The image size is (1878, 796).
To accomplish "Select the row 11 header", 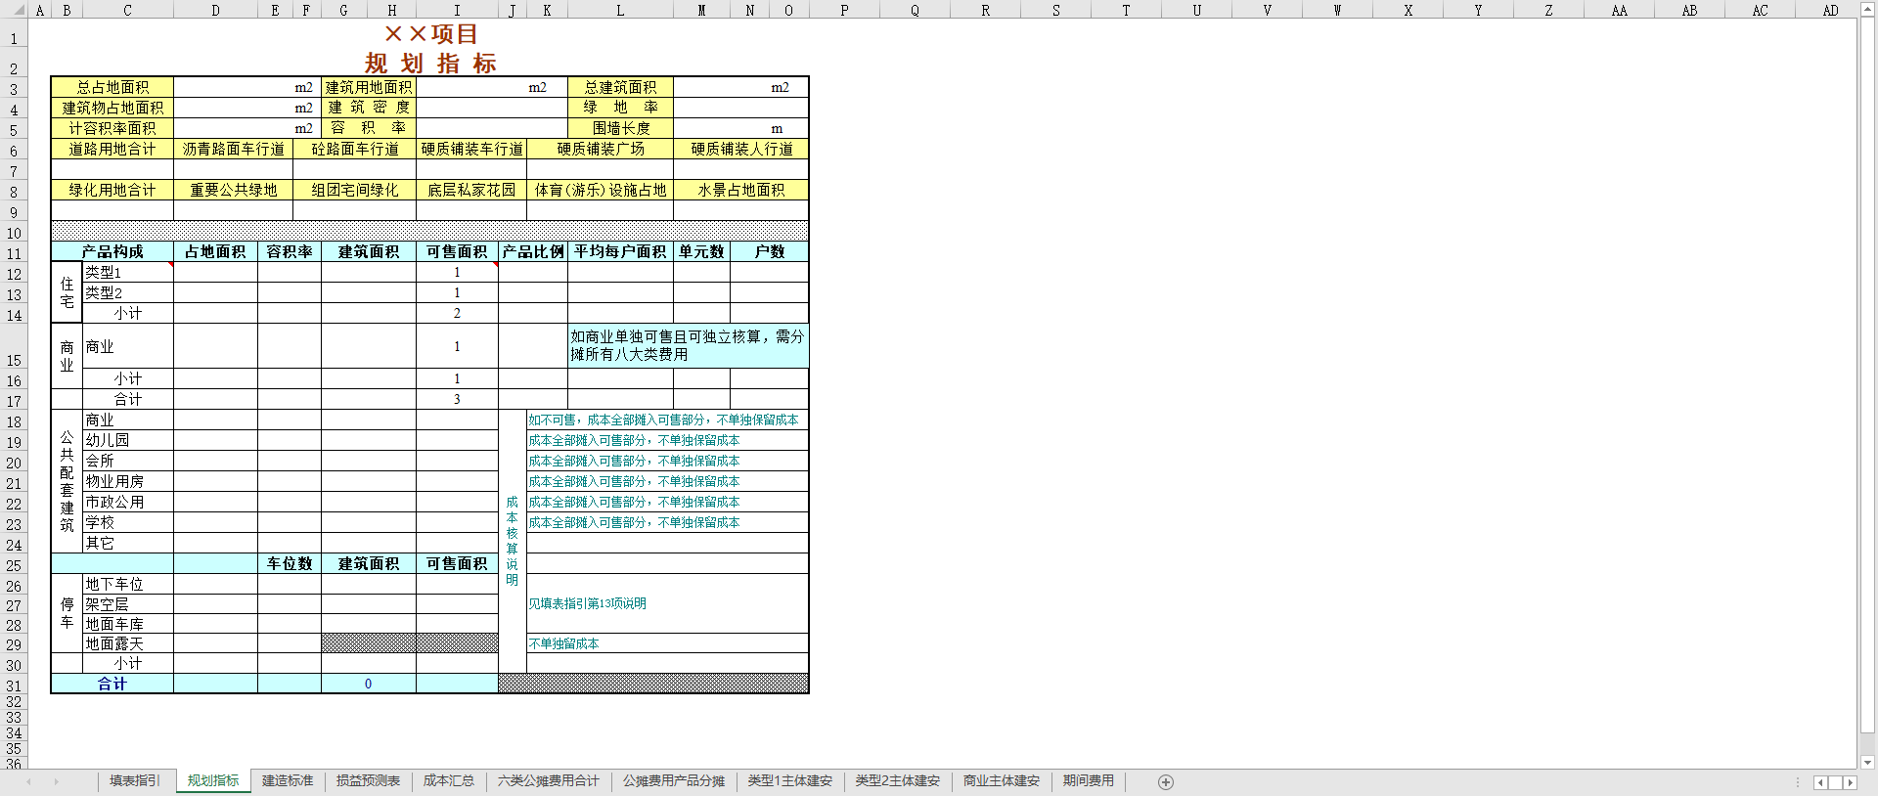I will (x=14, y=253).
